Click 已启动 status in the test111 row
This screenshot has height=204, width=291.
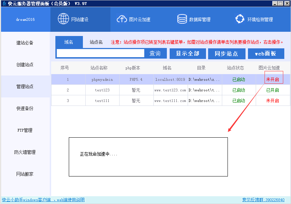point(239,101)
